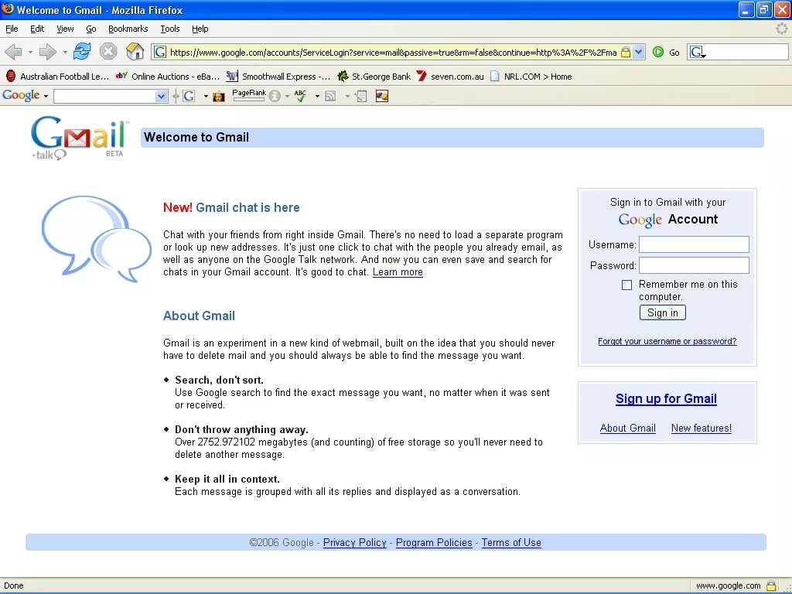Click the rightmost Google toolbar picture icon
The height and width of the screenshot is (594, 792).
[382, 96]
